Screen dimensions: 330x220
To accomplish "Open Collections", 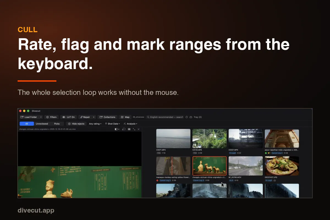I will tap(107, 117).
